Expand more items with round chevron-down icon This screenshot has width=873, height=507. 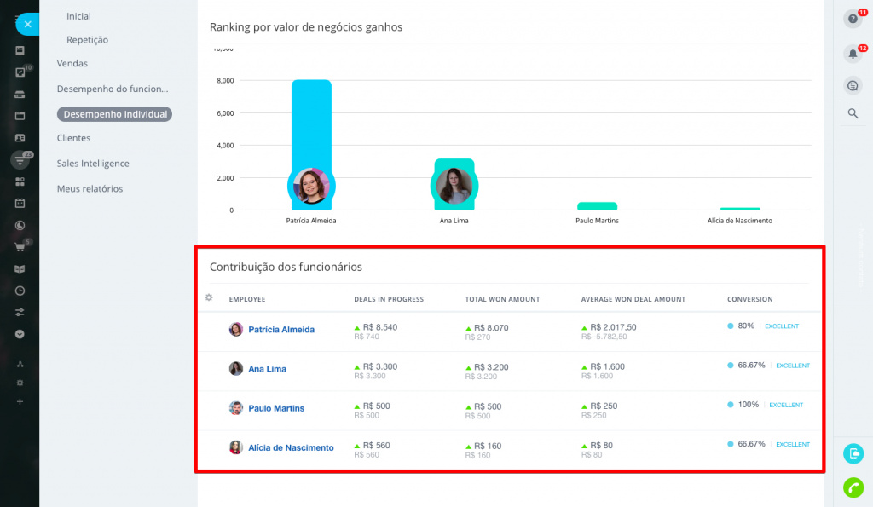[x=20, y=335]
